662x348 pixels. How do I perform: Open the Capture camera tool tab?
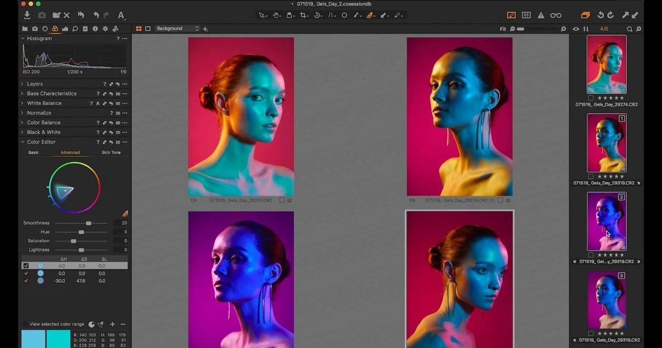click(35, 29)
